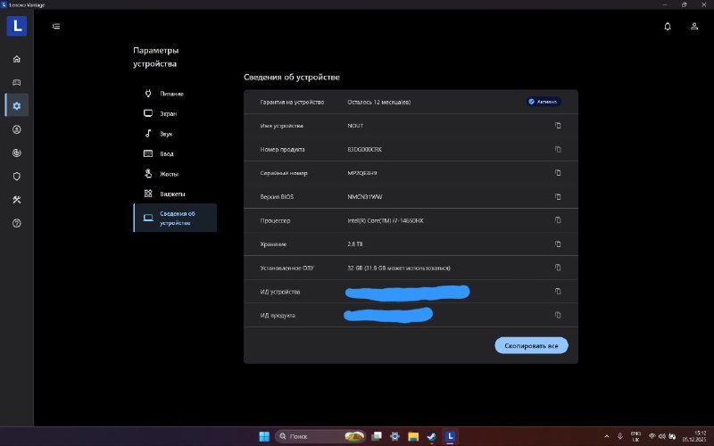The width and height of the screenshot is (714, 446).
Task: Open the Security shield icon in sidebar
Action: pos(17,176)
